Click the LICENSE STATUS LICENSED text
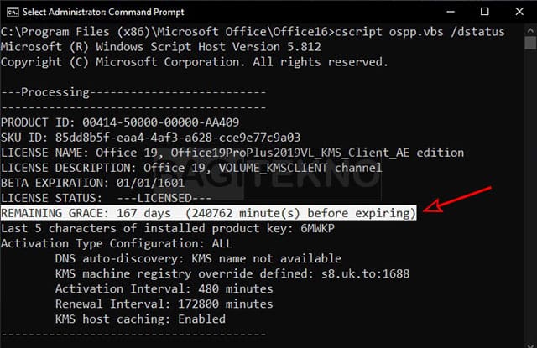The image size is (537, 348). pyautogui.click(x=164, y=198)
